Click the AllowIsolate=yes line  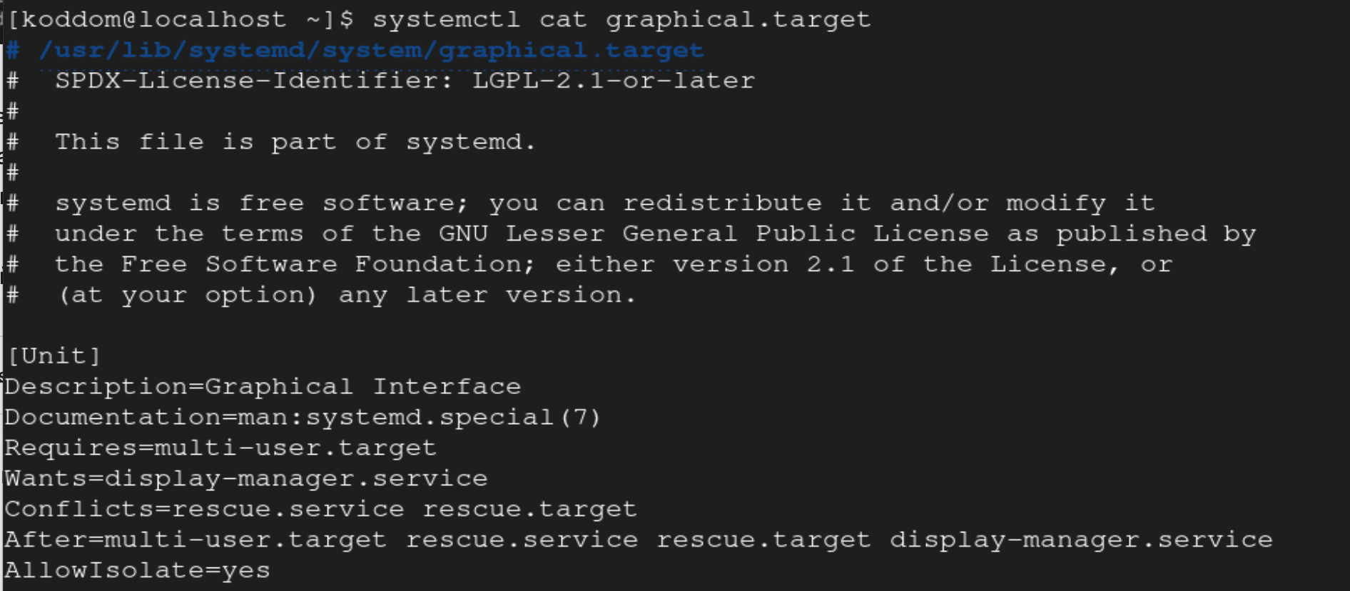click(137, 571)
